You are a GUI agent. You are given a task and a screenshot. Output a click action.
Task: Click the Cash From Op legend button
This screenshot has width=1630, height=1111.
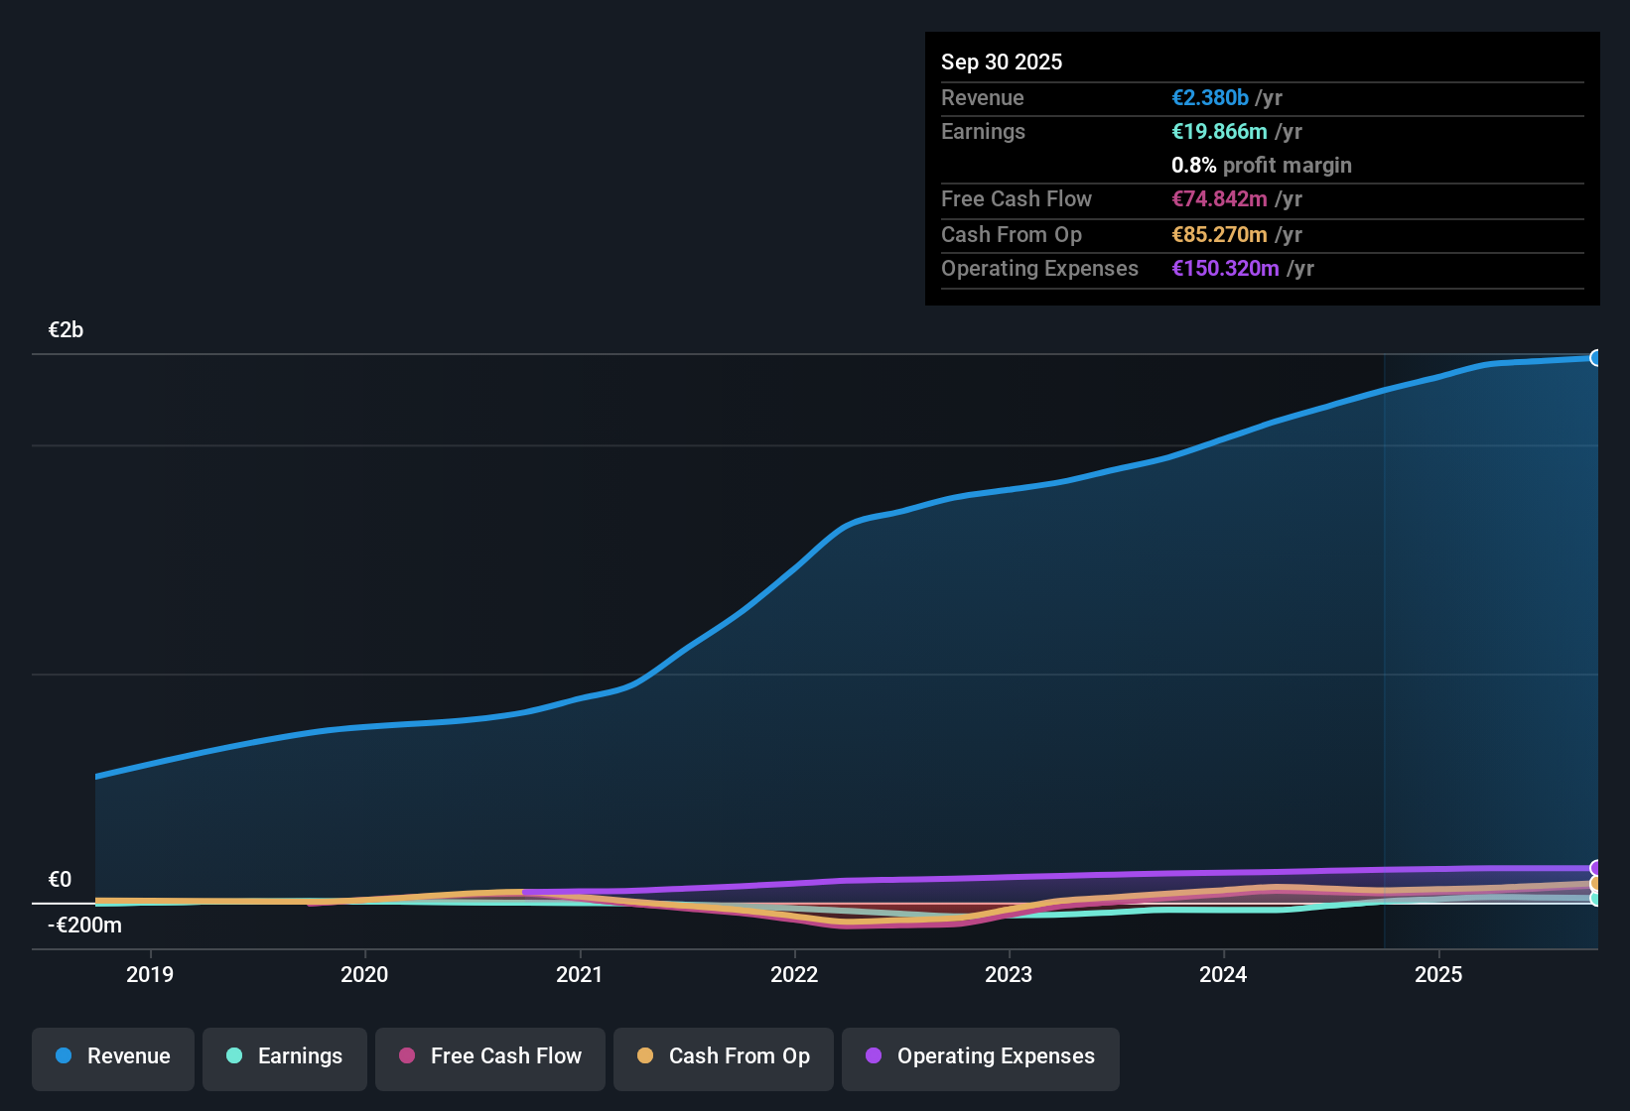pyautogui.click(x=723, y=1056)
